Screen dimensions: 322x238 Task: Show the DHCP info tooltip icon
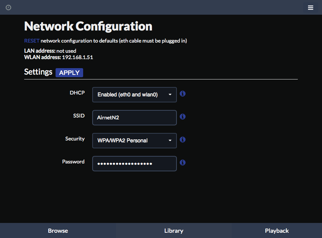[183, 94]
